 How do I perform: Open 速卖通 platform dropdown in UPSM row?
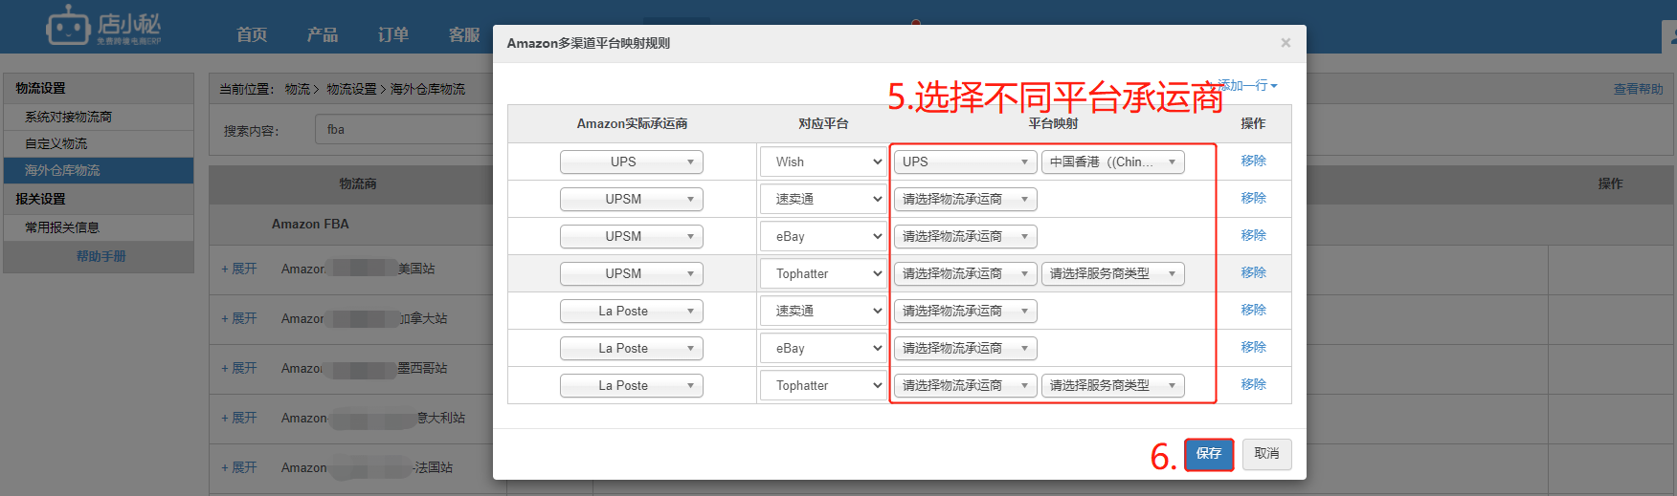coord(824,199)
